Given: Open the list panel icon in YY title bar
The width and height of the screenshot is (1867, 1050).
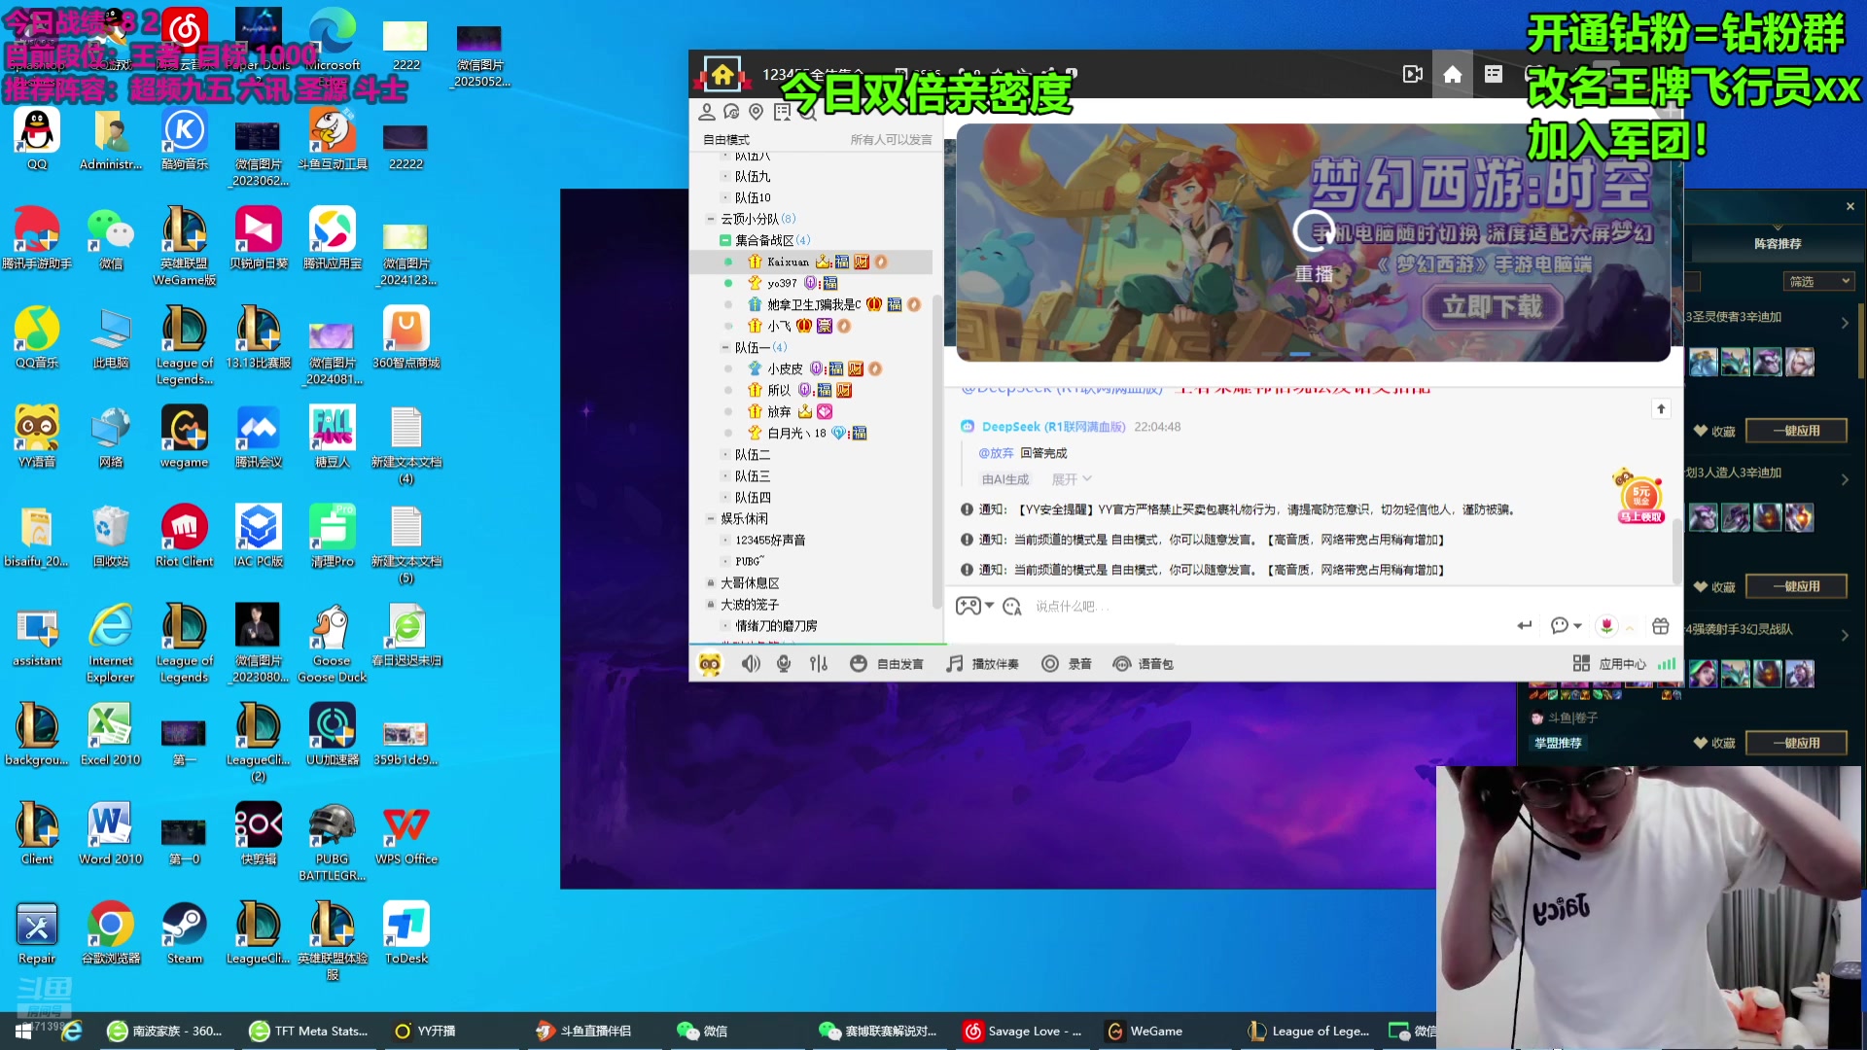Looking at the screenshot, I should [x=1494, y=74].
